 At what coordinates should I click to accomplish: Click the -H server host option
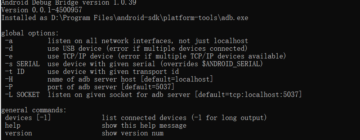pos(9,79)
